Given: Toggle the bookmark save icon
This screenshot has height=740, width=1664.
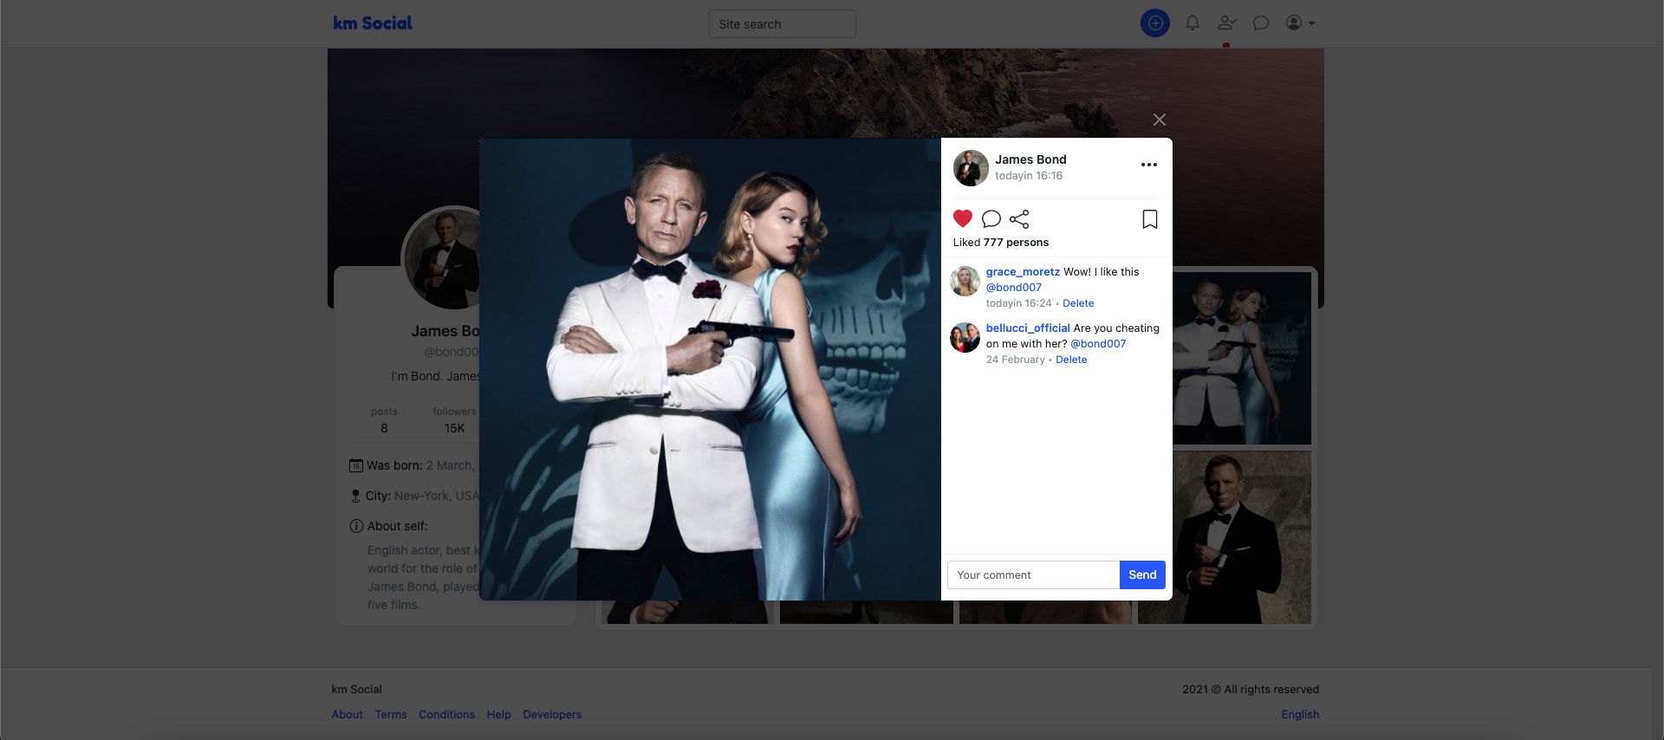Looking at the screenshot, I should click(x=1150, y=219).
